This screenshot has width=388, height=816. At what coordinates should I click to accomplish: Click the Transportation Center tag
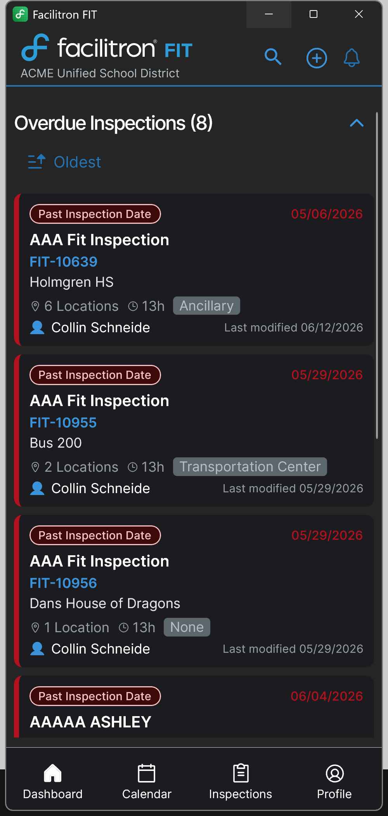[250, 467]
